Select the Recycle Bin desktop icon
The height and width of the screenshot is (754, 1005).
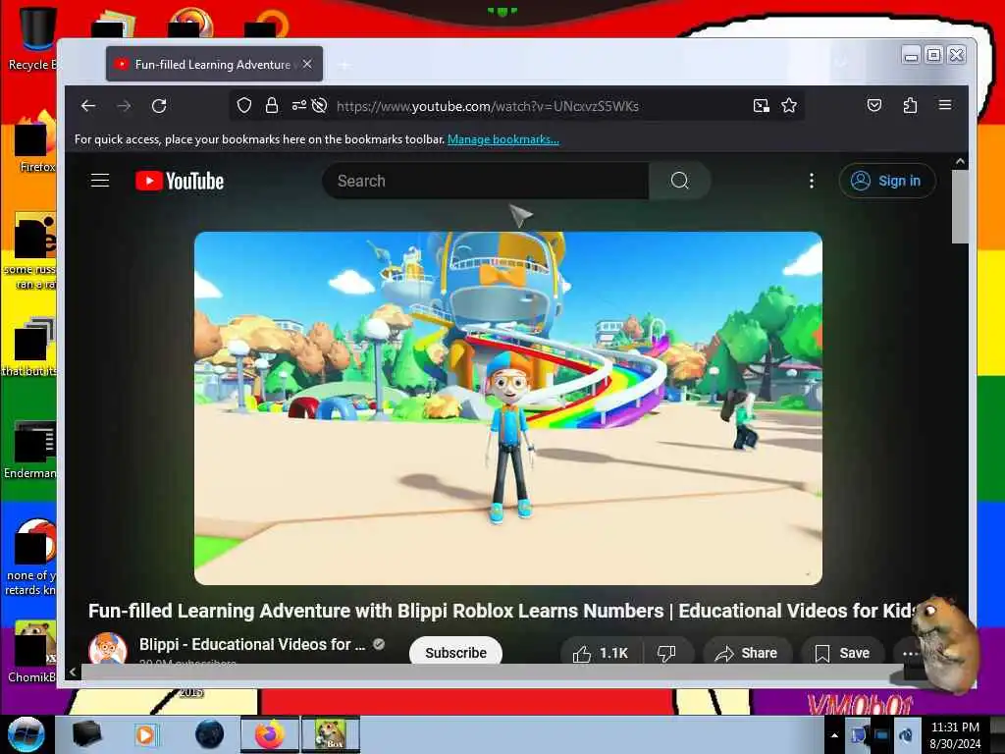point(32,37)
